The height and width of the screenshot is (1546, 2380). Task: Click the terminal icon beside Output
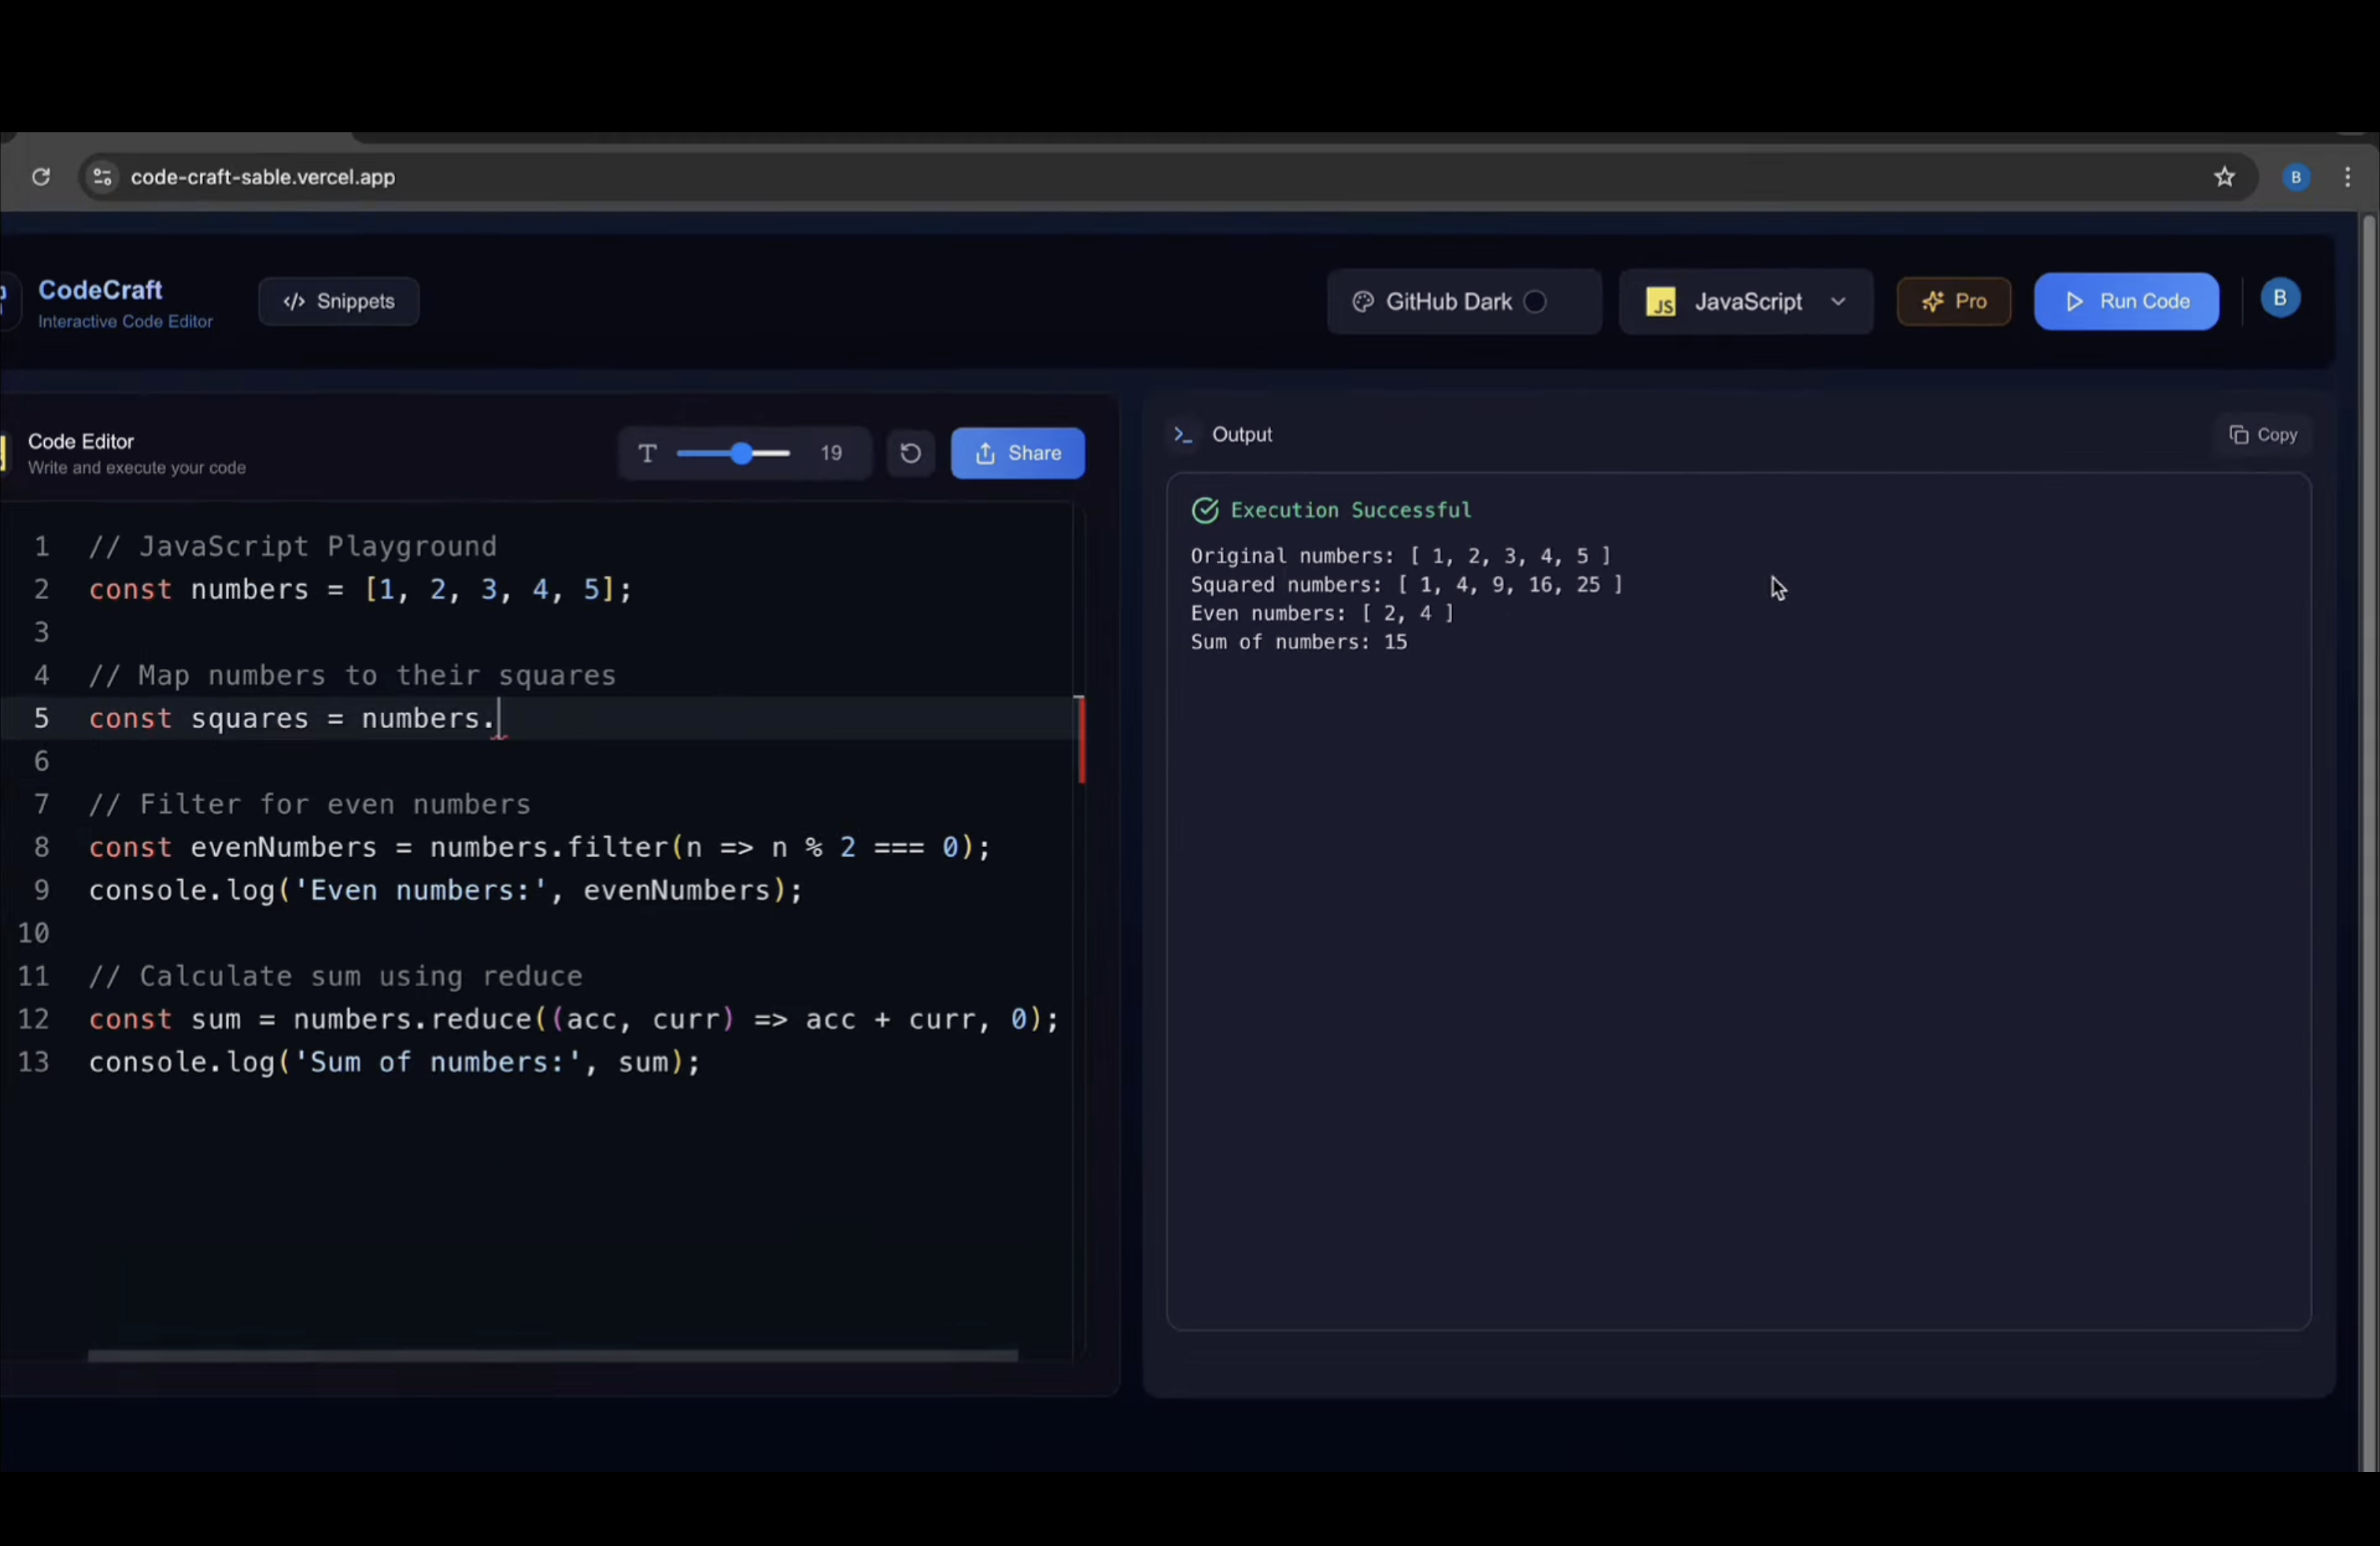coord(1183,434)
